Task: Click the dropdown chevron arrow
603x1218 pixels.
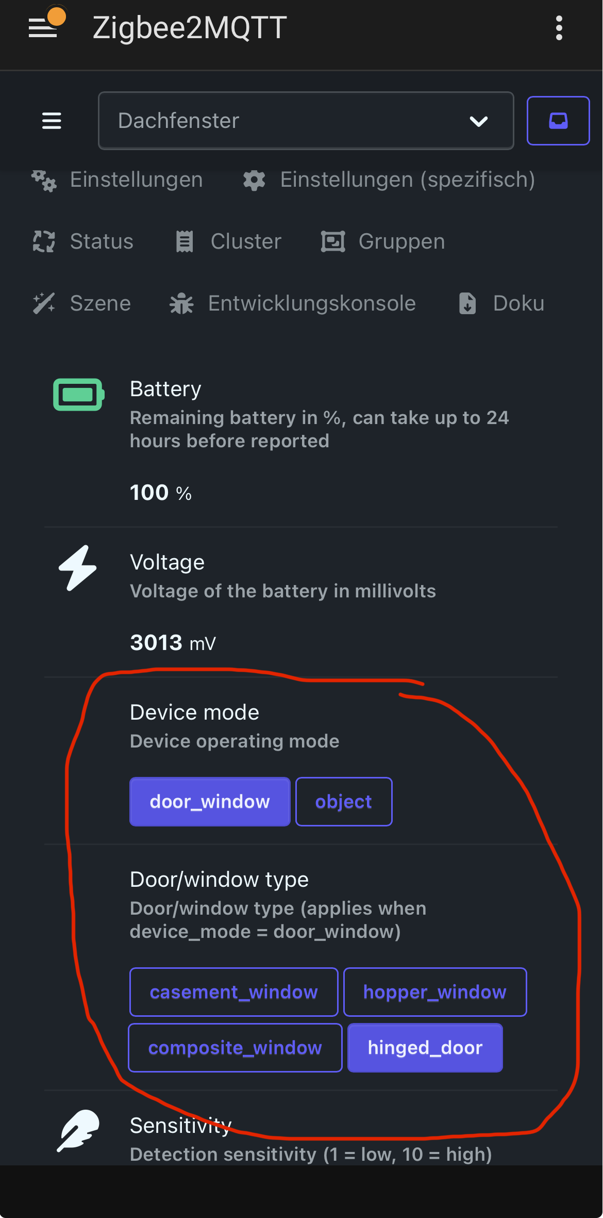Action: 479,121
